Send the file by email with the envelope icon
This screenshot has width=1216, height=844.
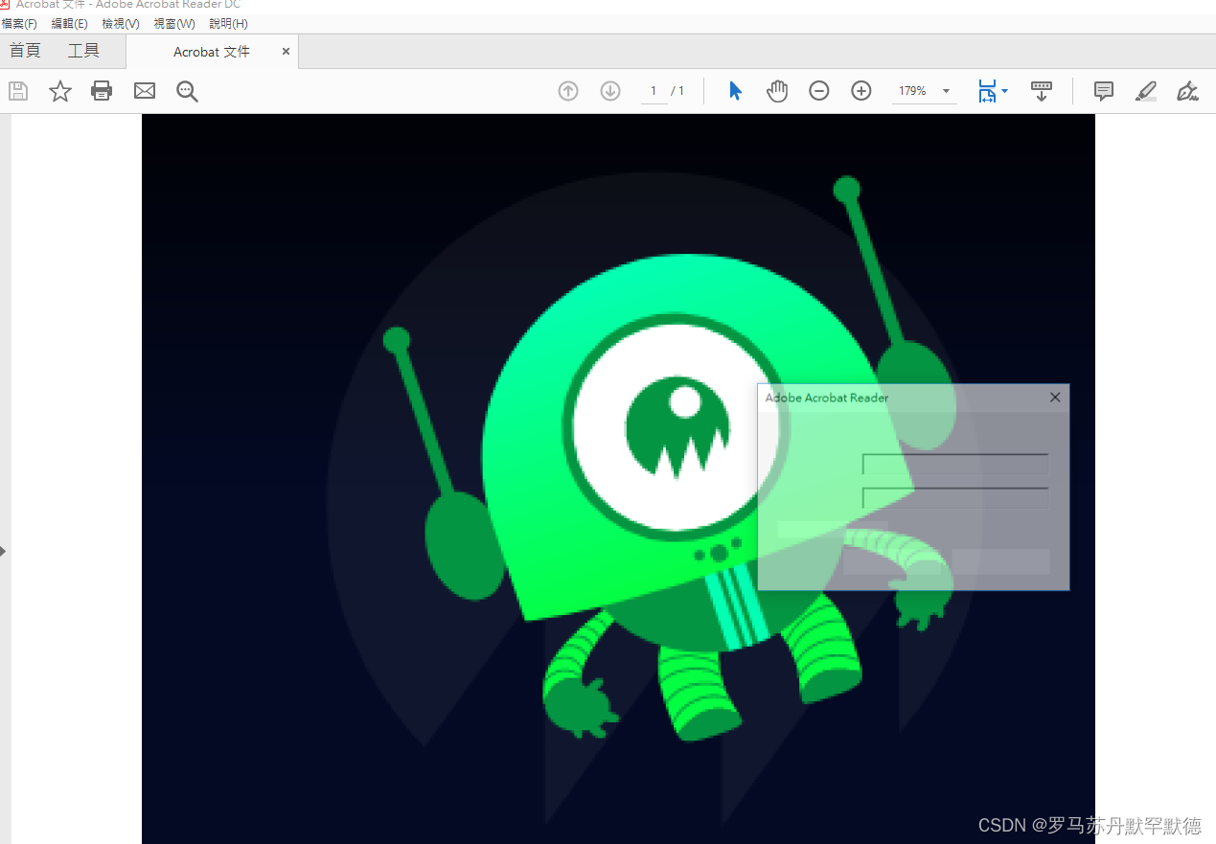[145, 91]
